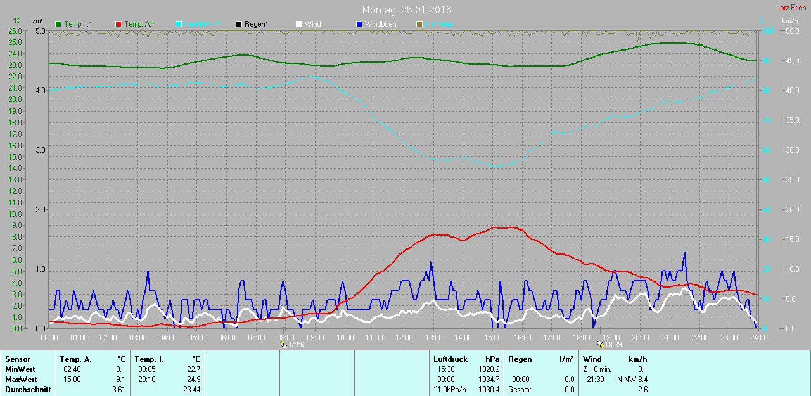Click the '3.61' average outdoor temperature value

click(x=118, y=390)
